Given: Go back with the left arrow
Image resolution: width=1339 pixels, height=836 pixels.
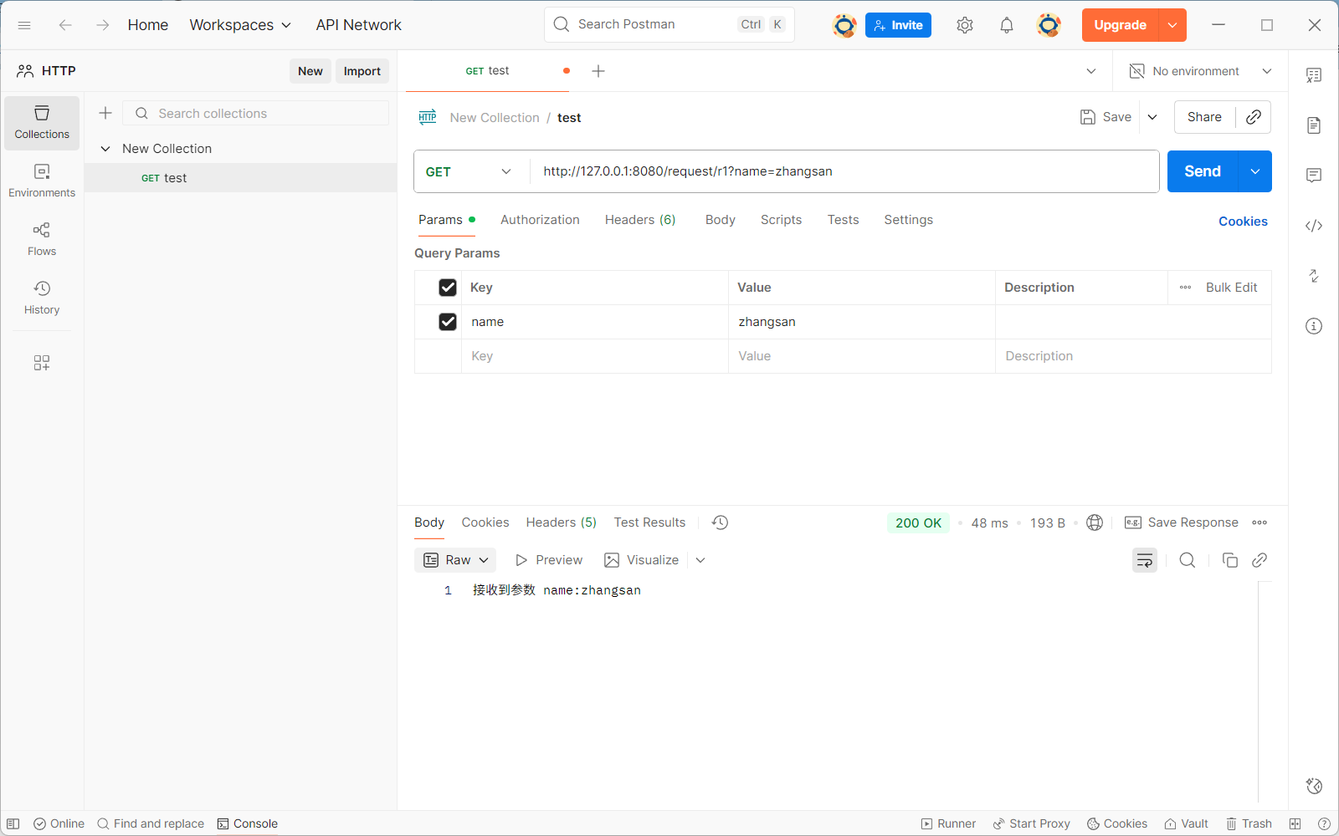Looking at the screenshot, I should 65,25.
